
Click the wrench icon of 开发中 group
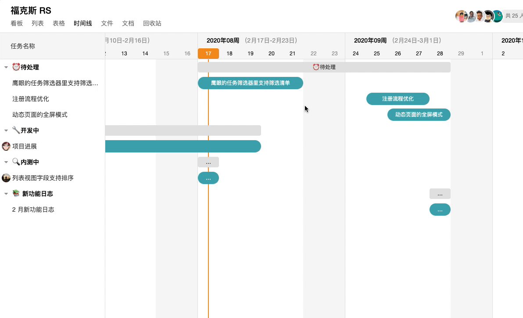[x=16, y=130]
